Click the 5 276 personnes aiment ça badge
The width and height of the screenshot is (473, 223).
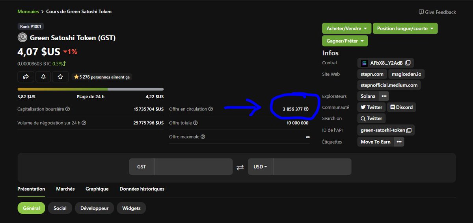click(102, 77)
